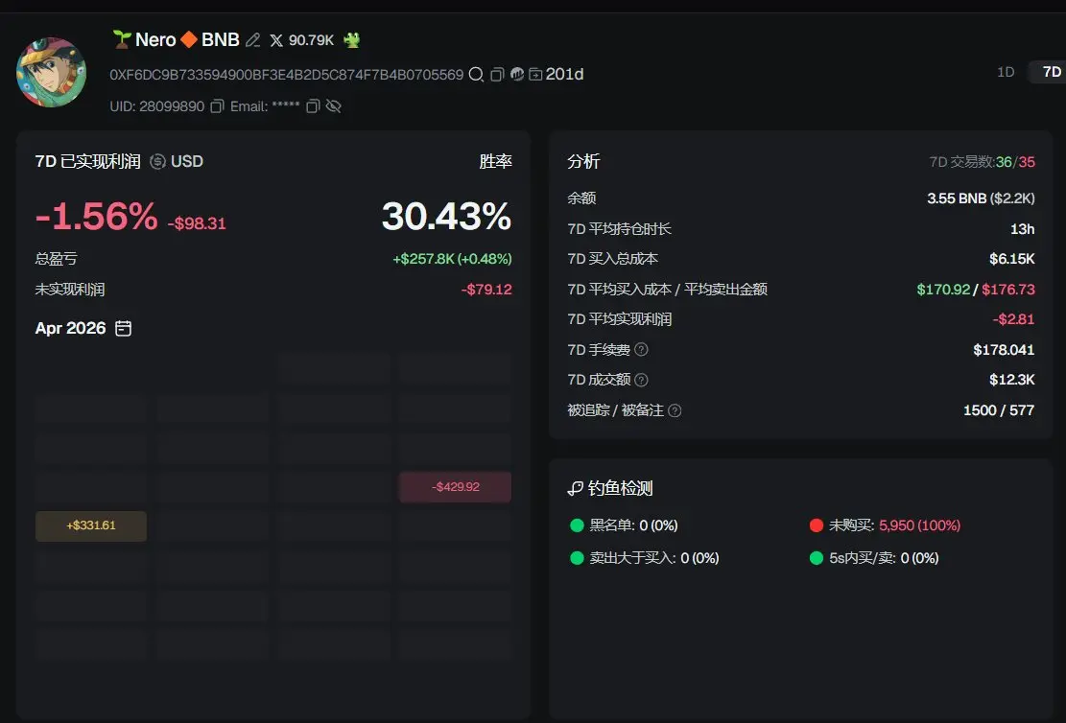Click the 未购买 5,950 (100%) value
Image resolution: width=1066 pixels, height=723 pixels.
pyautogui.click(x=919, y=525)
